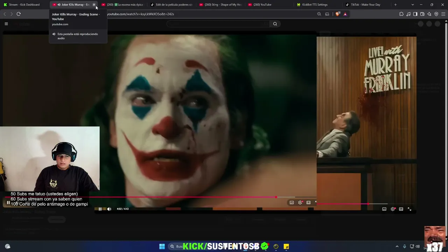Image resolution: width=448 pixels, height=252 pixels.
Task: Switch to the Edit de la película tab
Action: pyautogui.click(x=171, y=5)
